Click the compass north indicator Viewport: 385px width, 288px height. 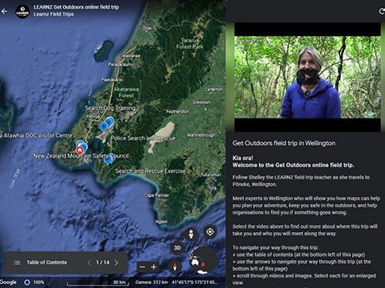175,266
